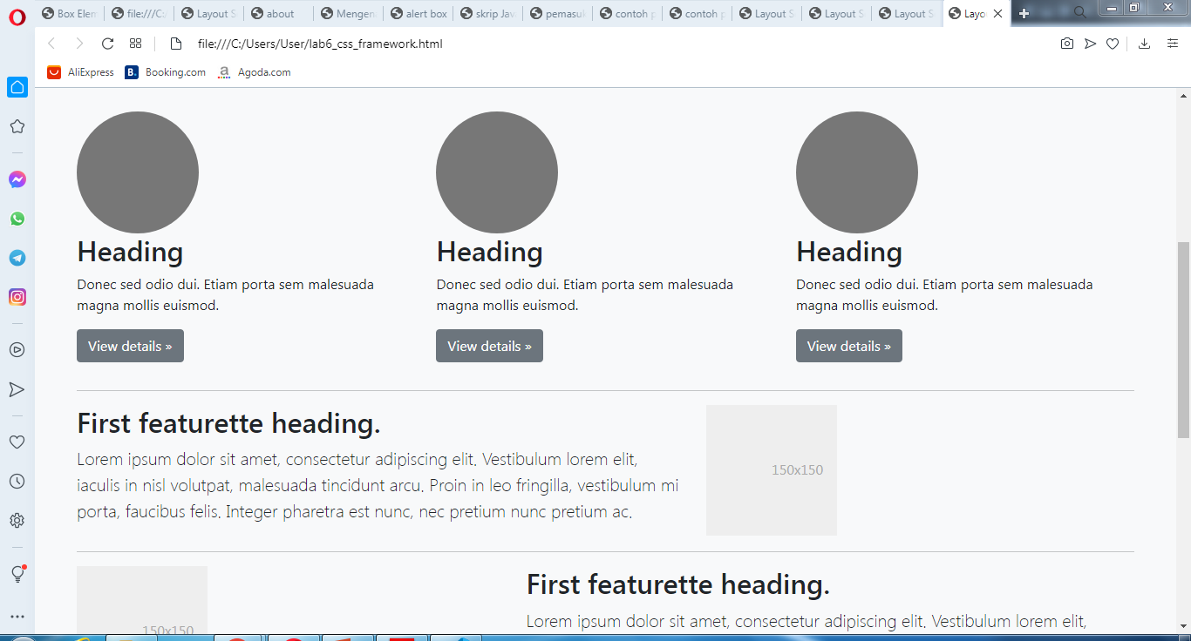Open sidebar setup via the ellipsis
The width and height of the screenshot is (1191, 641).
[x=17, y=616]
